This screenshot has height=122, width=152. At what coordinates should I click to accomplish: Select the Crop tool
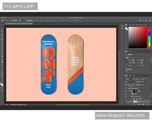[x=2, y=36]
